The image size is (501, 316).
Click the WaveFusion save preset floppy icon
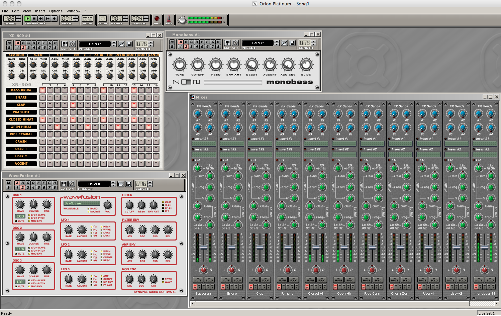[128, 184]
